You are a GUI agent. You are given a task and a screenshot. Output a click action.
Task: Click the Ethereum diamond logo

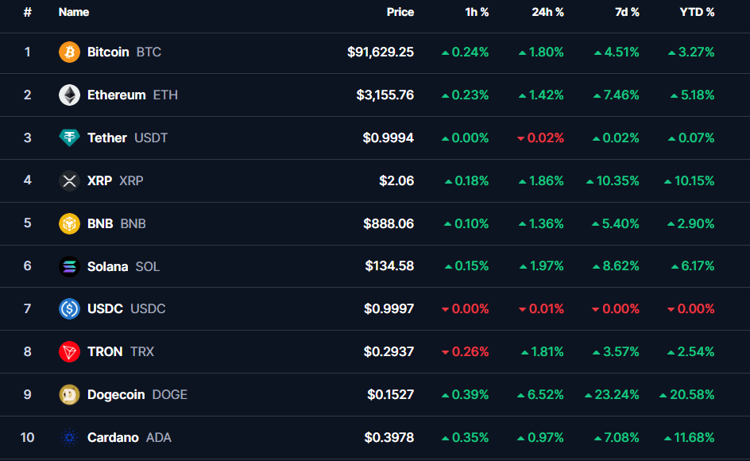[68, 95]
